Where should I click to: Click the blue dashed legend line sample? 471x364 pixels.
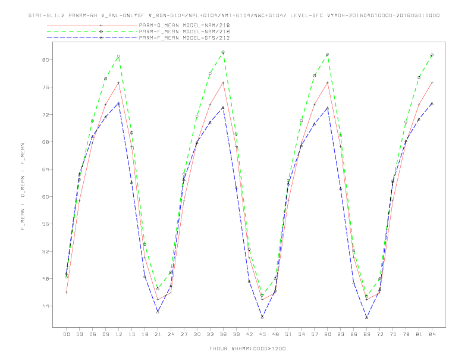[x=92, y=38]
